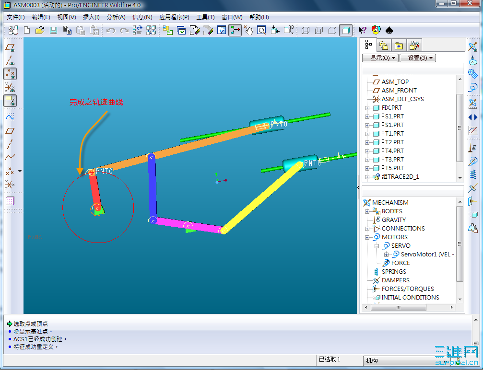The height and width of the screenshot is (370, 483).
Task: Expand the CONNECTIONS node
Action: pos(367,229)
